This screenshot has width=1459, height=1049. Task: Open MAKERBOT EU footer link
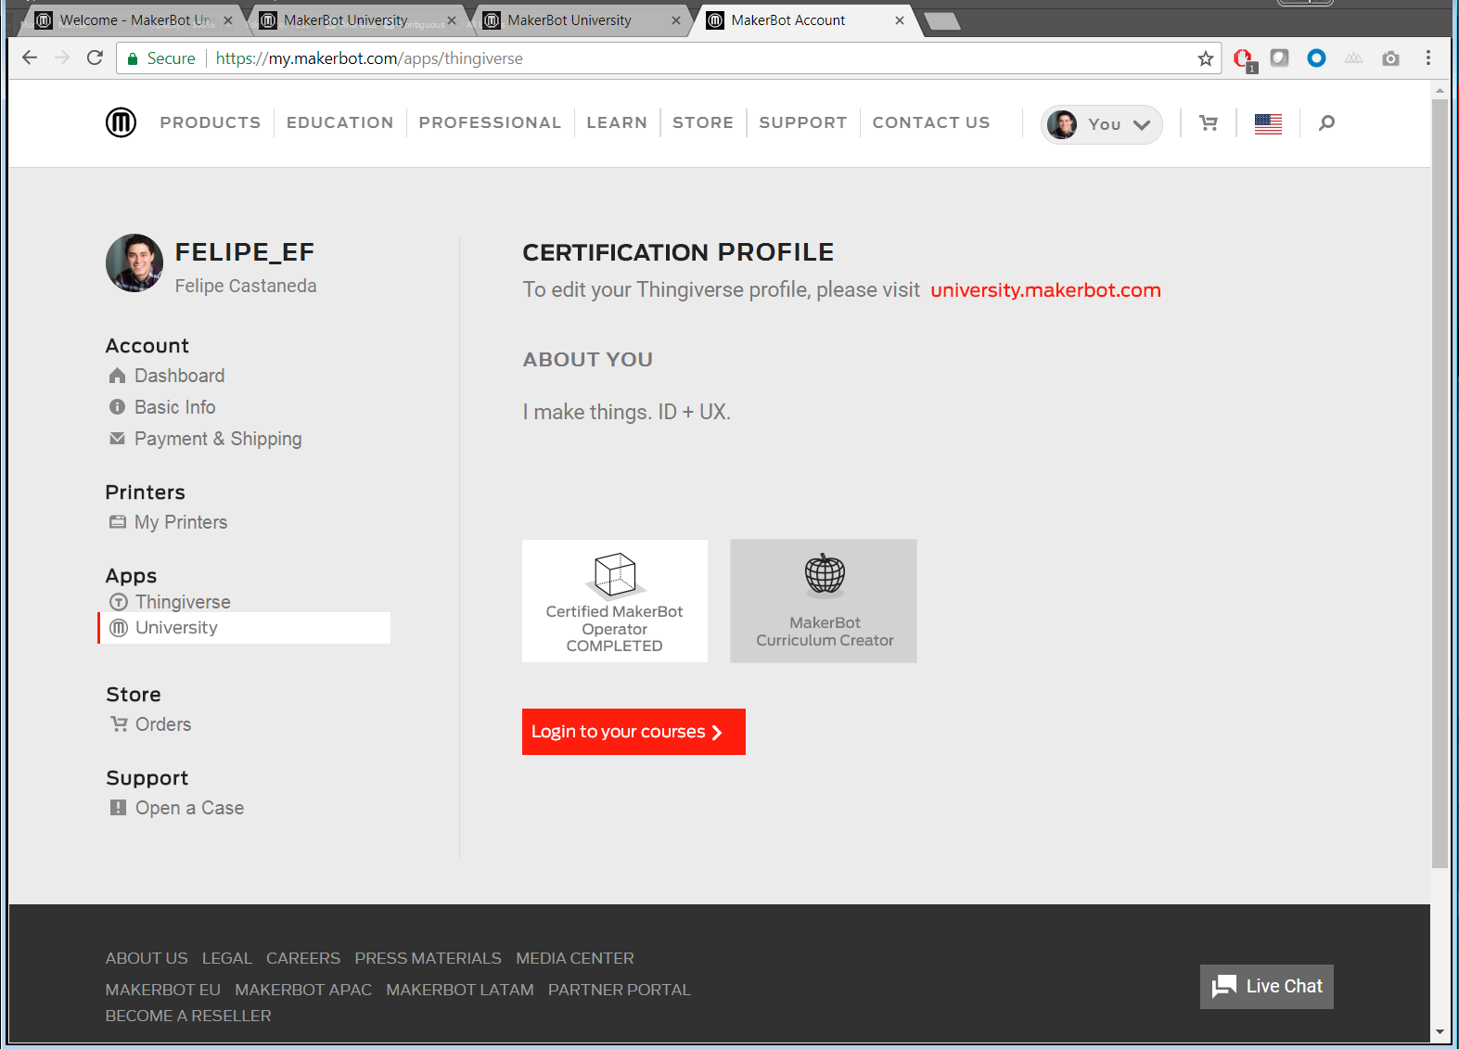tap(163, 990)
